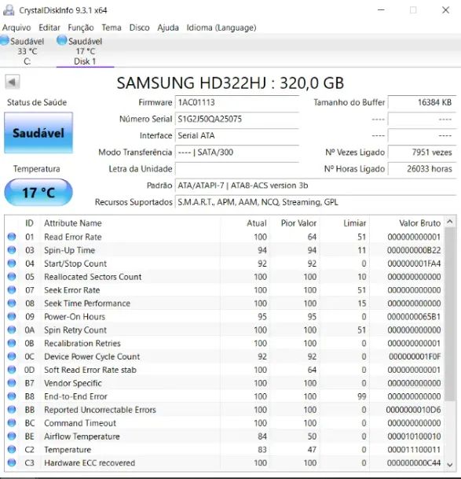
Task: Click the status orb for End-to-End Error
Action: (12, 396)
